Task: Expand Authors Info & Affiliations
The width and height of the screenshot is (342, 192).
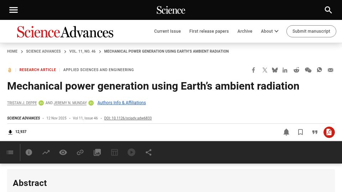Action: (121, 103)
